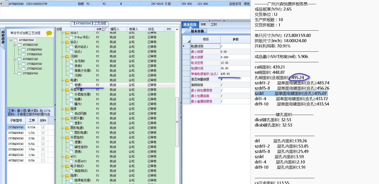Click the 低阻测试1 document icon
The width and height of the screenshot is (379, 184).
[x=71, y=171]
